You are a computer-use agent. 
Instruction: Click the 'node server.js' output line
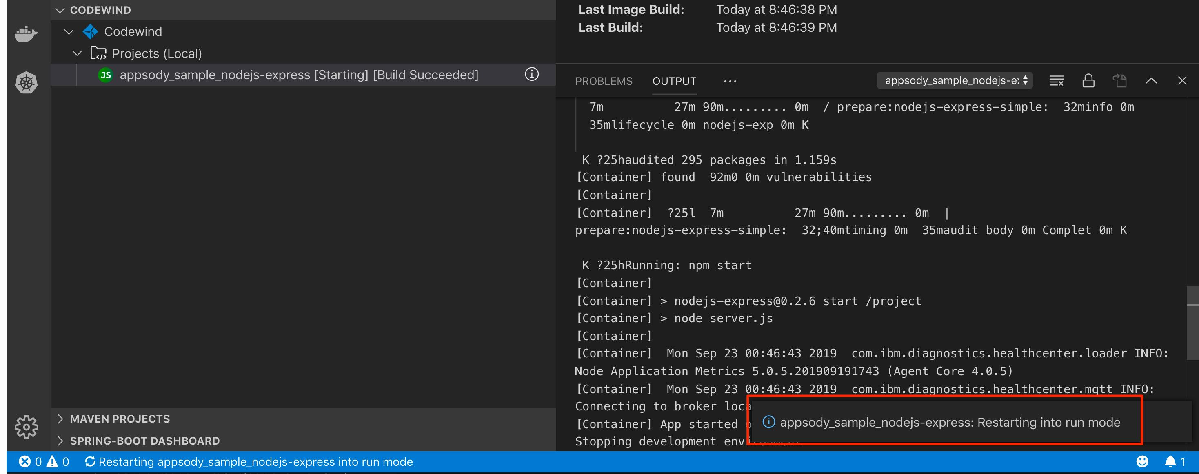(675, 319)
